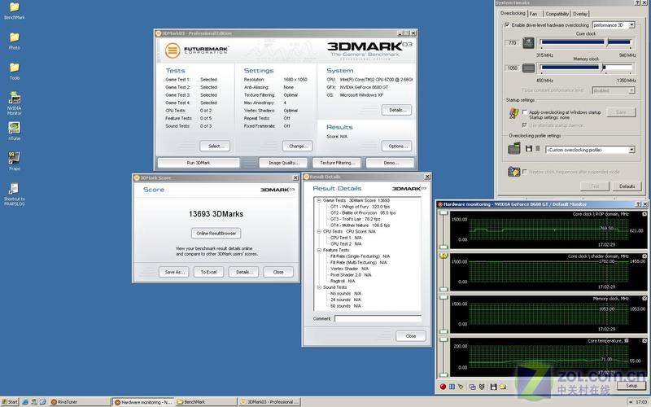Viewport: 651px width, 407px height.
Task: Click the floppy save icon in Hardware monitoring toolbar
Action: click(x=493, y=387)
